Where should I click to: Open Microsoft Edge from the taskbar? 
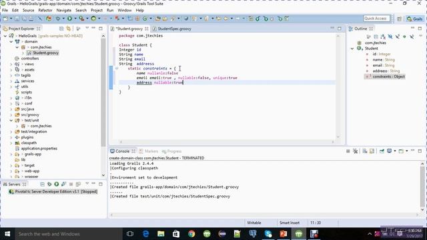tap(145, 234)
